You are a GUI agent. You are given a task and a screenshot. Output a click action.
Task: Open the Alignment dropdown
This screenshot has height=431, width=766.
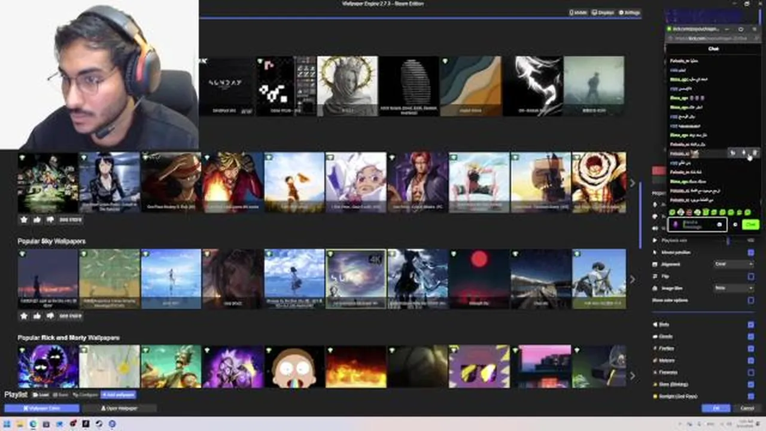click(x=734, y=264)
